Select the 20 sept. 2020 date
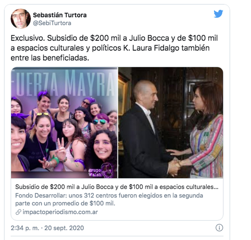Image resolution: width=251 pixels, height=240 pixels. click(x=64, y=228)
